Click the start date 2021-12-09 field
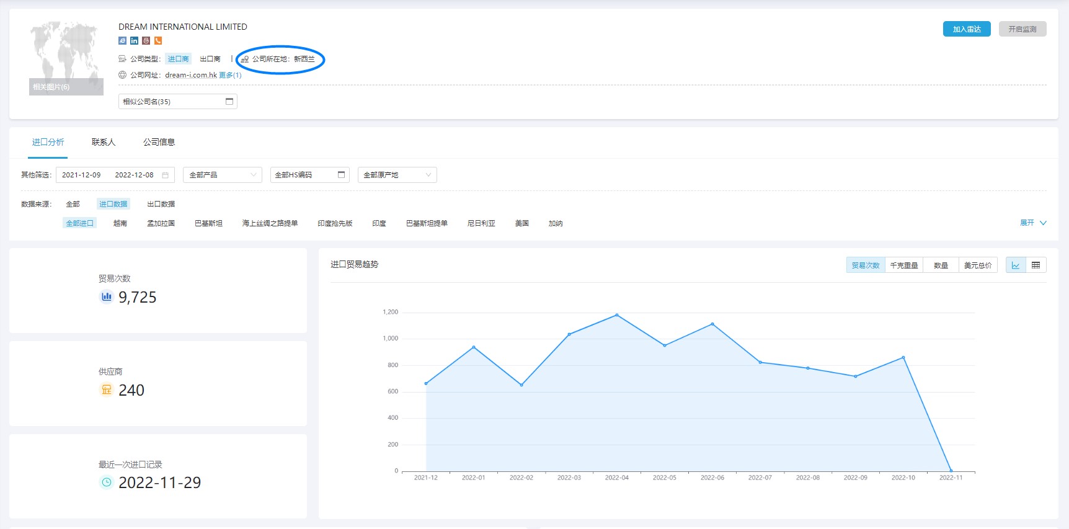Screen dimensions: 1069x529 tap(81, 175)
